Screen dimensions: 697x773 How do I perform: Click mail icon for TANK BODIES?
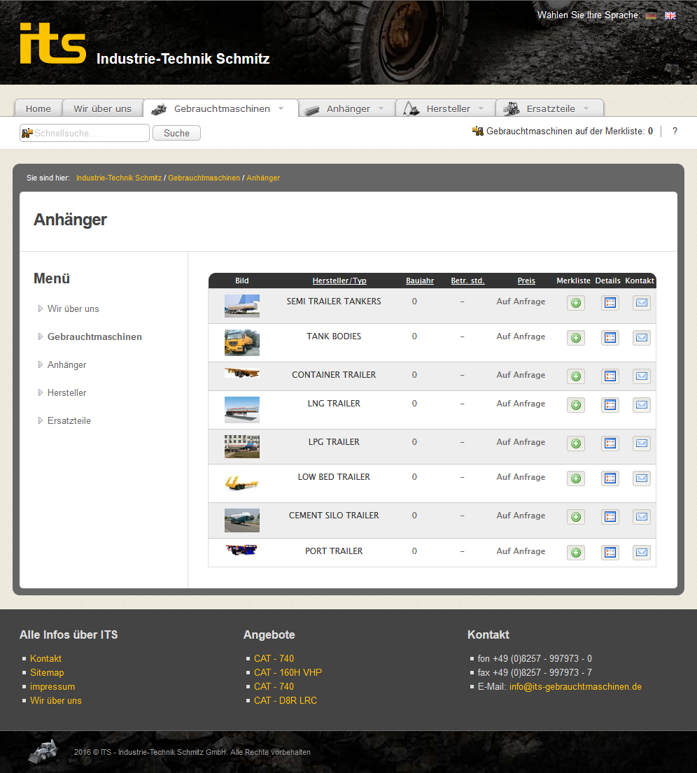point(641,338)
